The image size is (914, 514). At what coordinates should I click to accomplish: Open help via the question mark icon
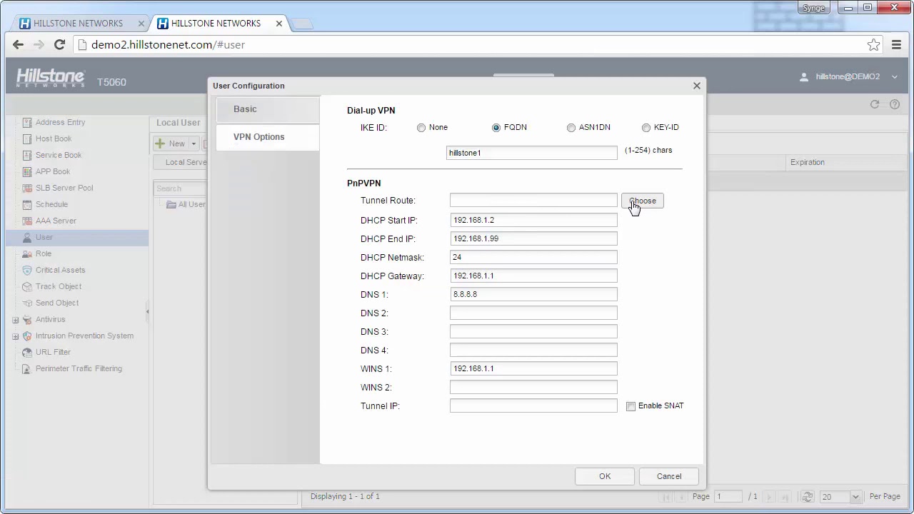tap(895, 104)
